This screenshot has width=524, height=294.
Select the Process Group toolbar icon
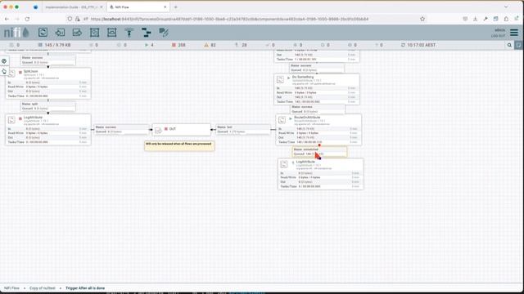coord(95,33)
